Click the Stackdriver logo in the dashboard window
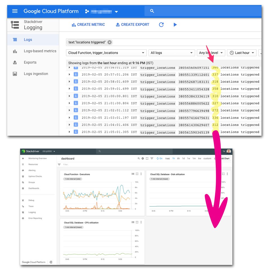The width and height of the screenshot is (268, 270). (x=31, y=151)
